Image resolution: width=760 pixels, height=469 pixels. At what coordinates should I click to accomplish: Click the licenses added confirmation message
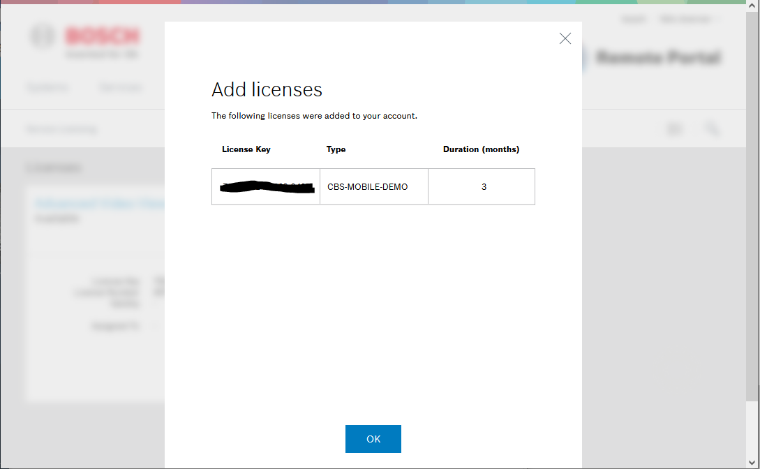314,116
